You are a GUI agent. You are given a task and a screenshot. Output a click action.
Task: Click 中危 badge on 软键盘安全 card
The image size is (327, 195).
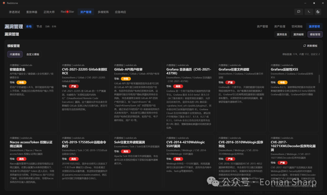click(x=21, y=82)
